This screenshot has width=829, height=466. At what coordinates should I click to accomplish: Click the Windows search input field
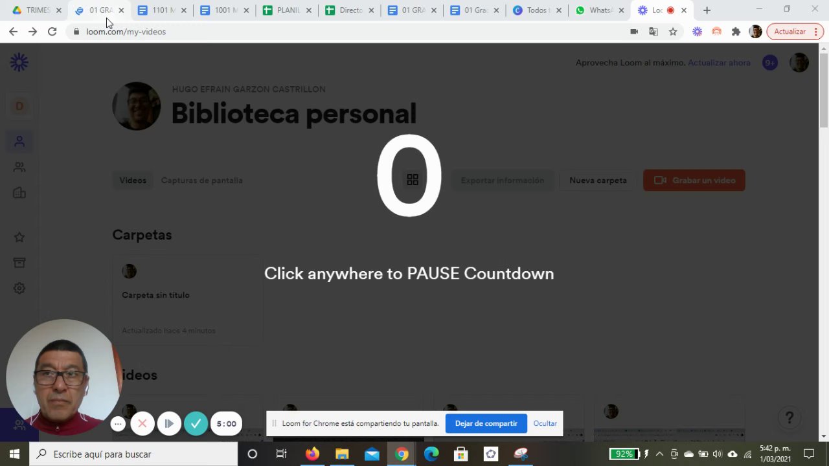(133, 454)
